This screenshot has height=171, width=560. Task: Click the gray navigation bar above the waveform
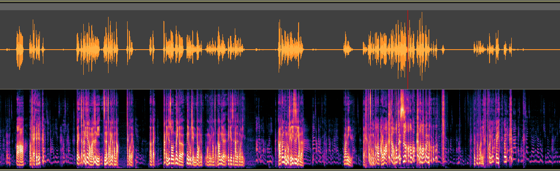pos(280,7)
